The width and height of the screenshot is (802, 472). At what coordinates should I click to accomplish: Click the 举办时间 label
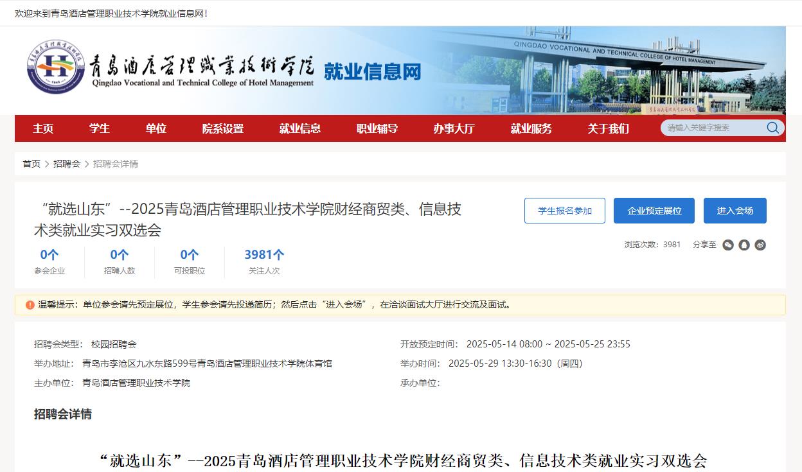tap(420, 363)
